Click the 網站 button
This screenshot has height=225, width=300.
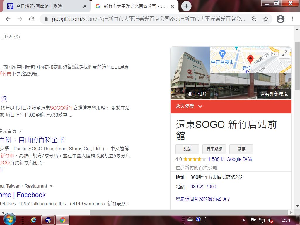pos(187,149)
